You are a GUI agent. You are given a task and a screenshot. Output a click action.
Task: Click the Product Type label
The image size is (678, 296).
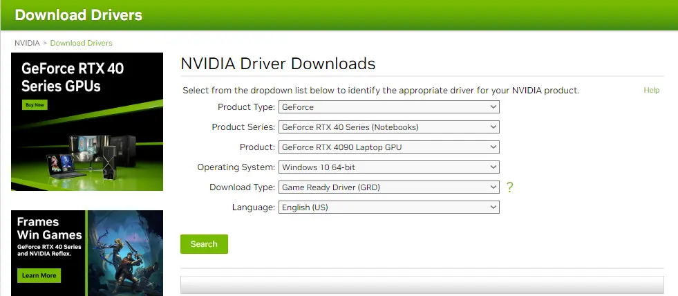(x=246, y=107)
